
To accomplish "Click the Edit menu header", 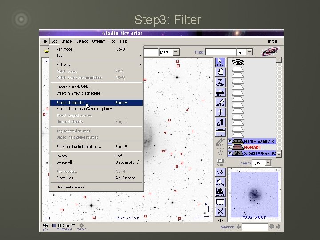I will 54,41.
